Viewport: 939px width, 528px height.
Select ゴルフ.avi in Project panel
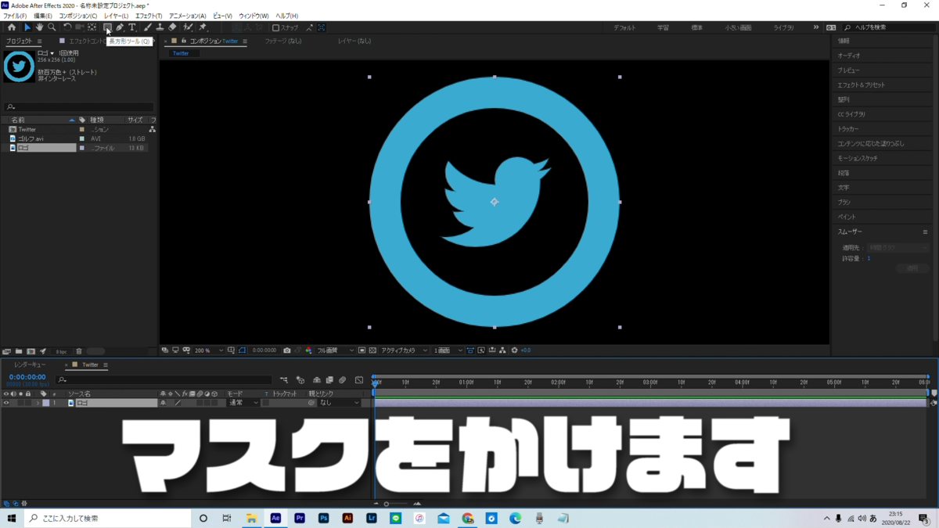pos(31,138)
